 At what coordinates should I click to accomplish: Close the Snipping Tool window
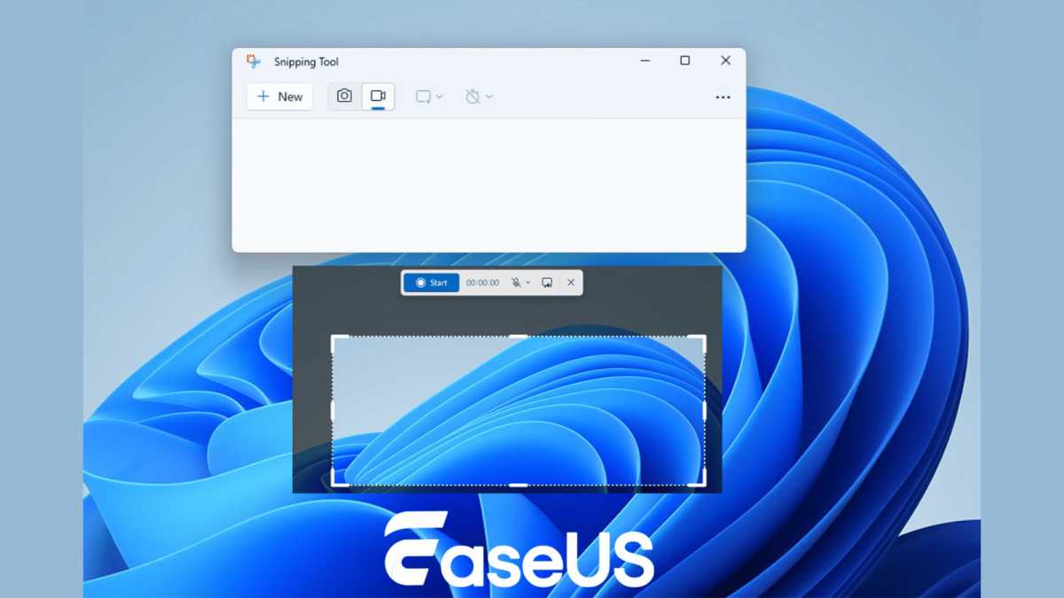point(725,61)
